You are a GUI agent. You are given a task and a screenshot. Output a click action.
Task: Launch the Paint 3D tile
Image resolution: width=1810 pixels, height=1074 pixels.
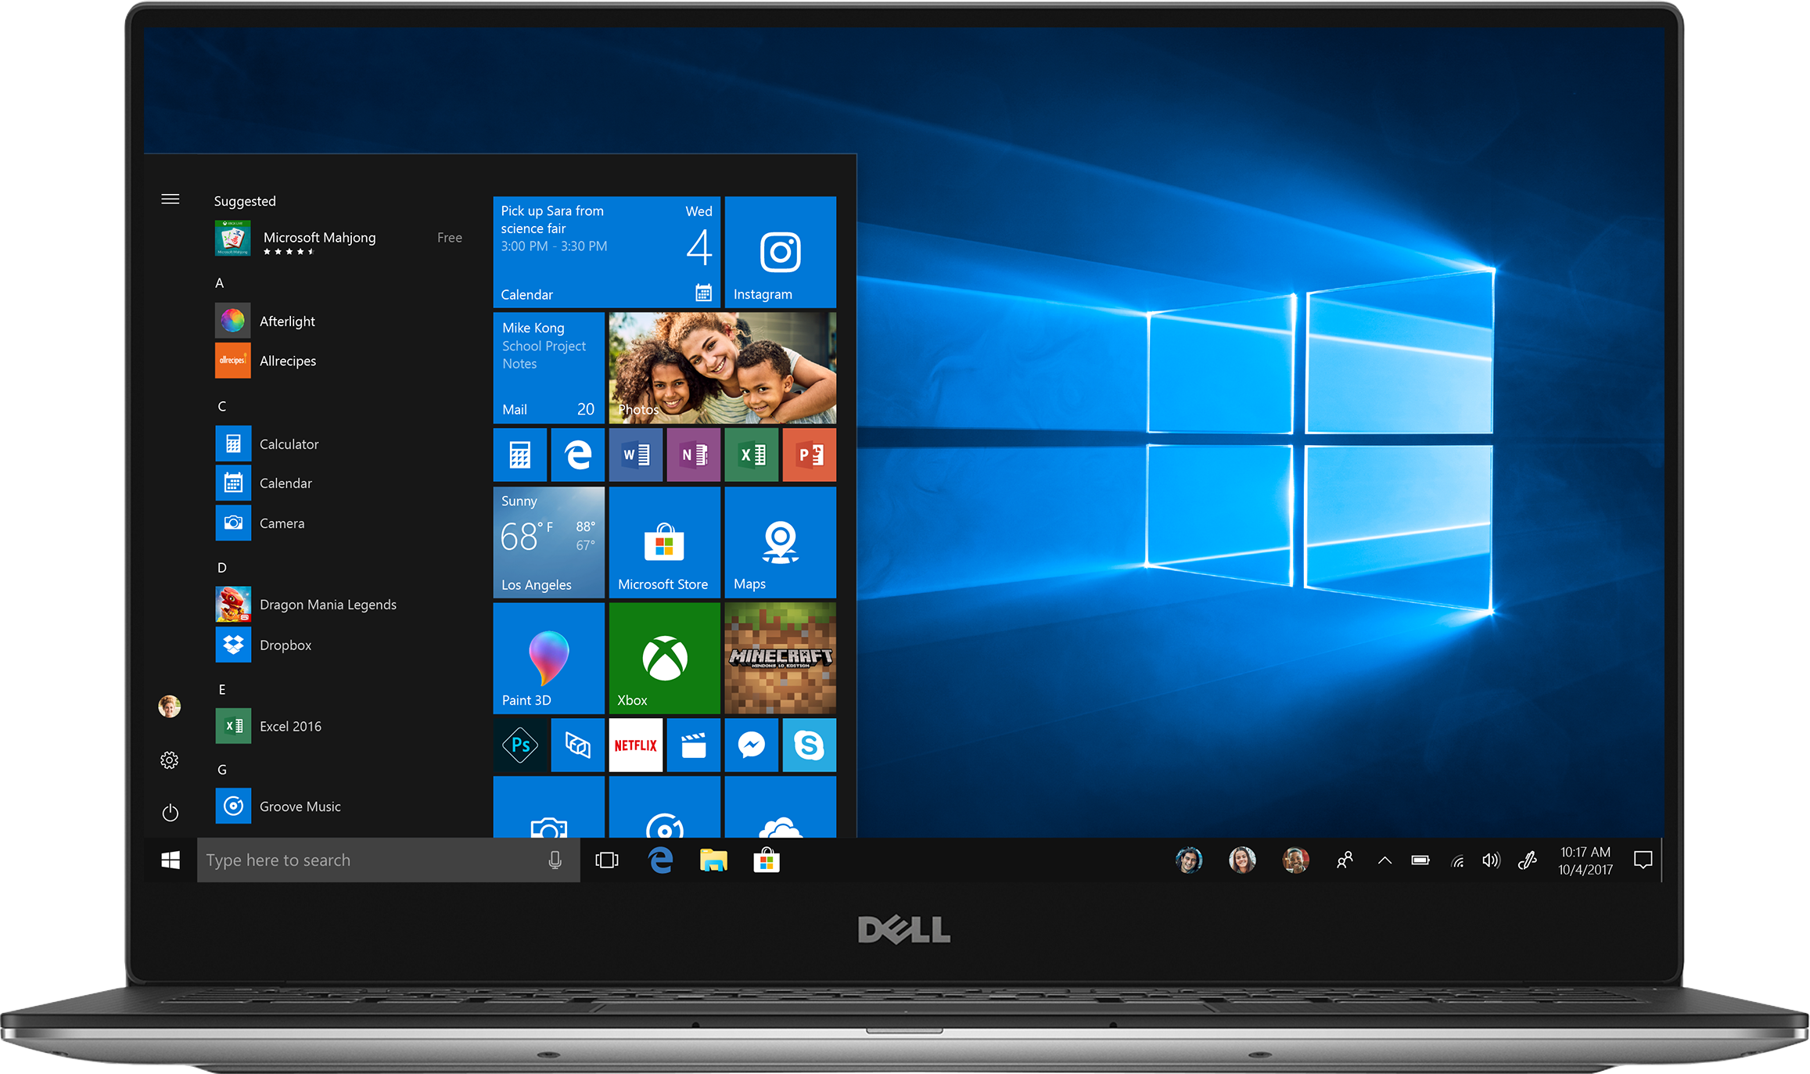[x=548, y=658]
